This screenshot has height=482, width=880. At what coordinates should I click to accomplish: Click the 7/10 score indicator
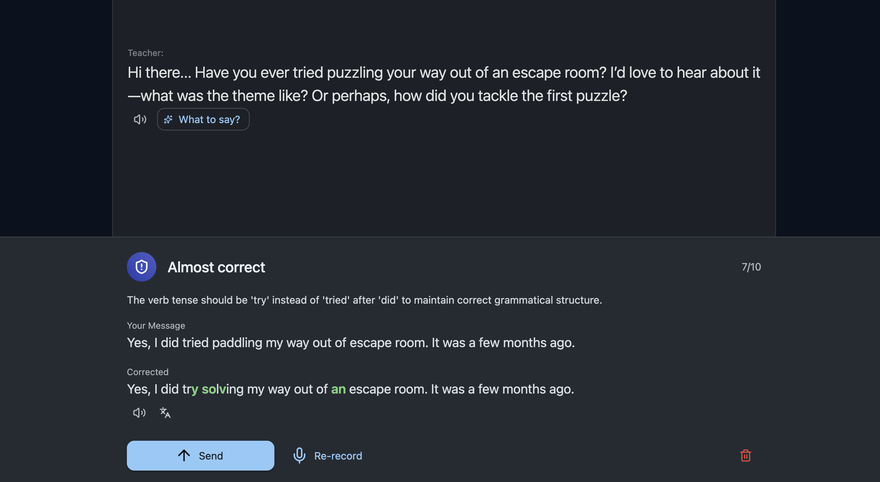pyautogui.click(x=751, y=267)
